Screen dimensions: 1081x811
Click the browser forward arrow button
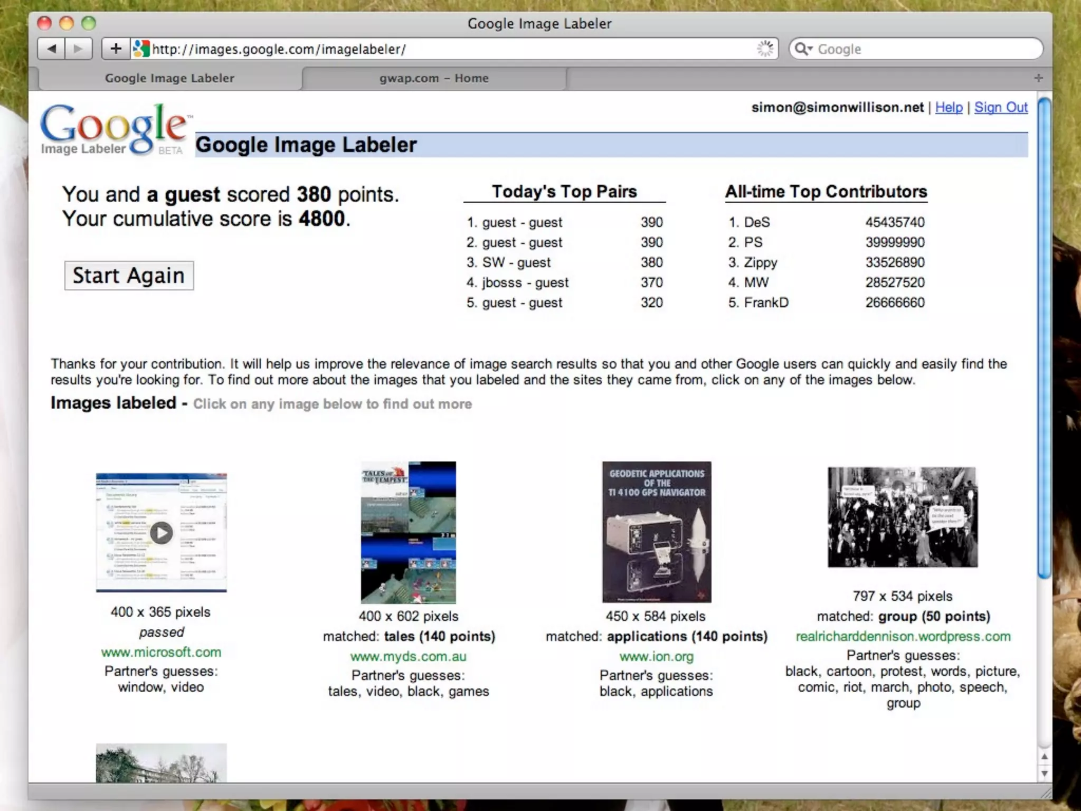pyautogui.click(x=78, y=49)
